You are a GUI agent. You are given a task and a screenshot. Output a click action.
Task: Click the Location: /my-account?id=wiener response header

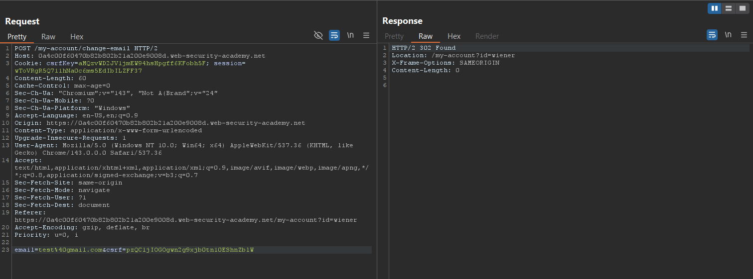tap(453, 56)
